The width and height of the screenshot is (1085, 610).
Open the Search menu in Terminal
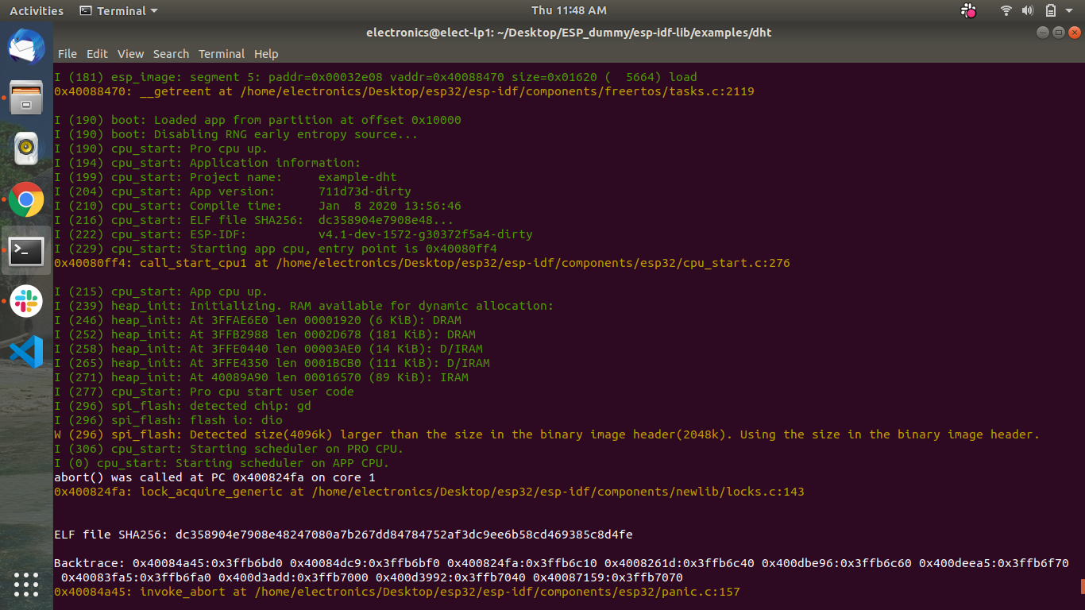click(x=171, y=54)
